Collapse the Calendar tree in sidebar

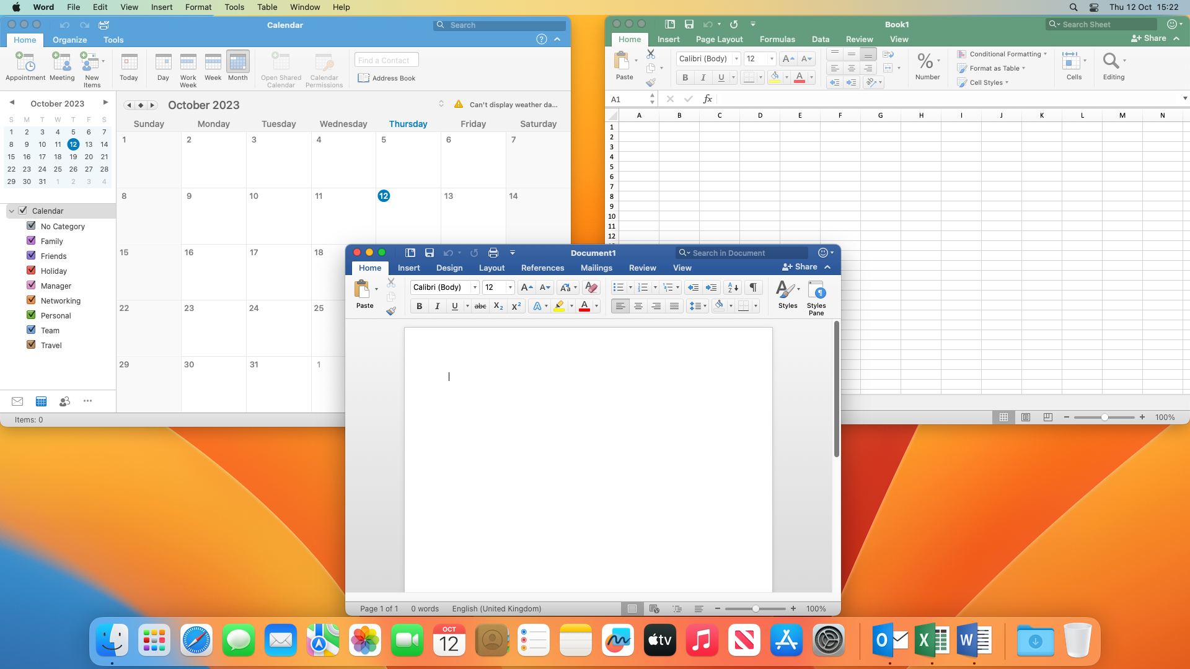point(11,211)
